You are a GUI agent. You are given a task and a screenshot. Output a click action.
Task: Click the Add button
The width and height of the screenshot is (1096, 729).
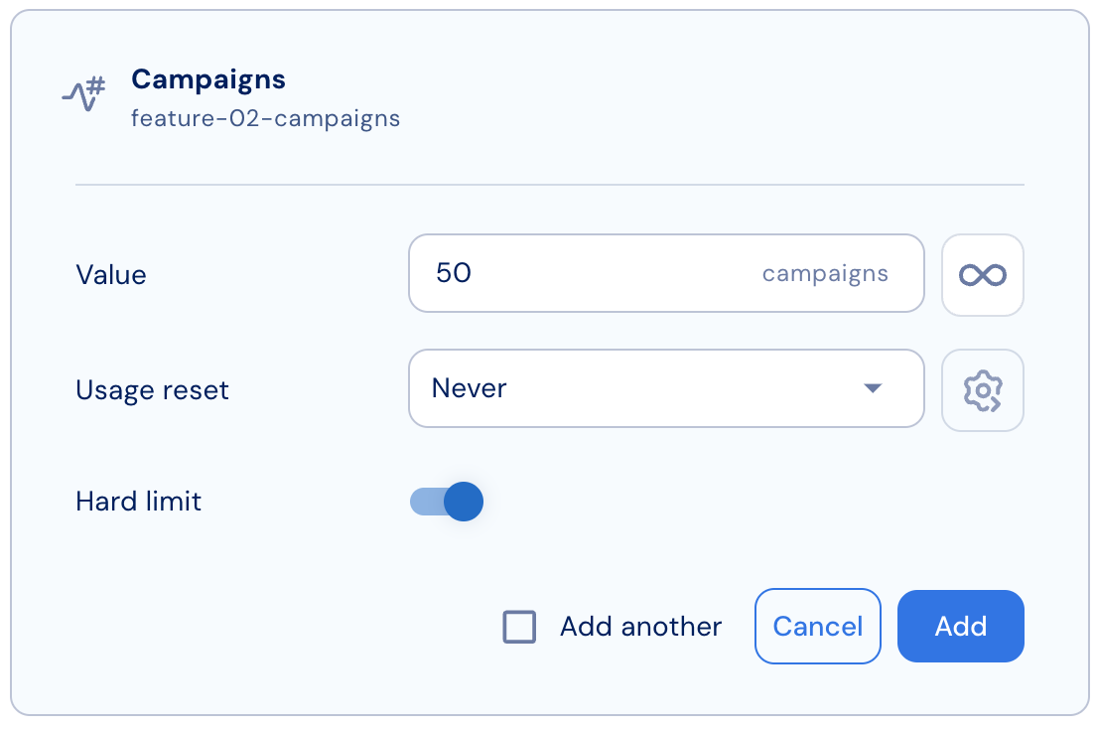[960, 626]
